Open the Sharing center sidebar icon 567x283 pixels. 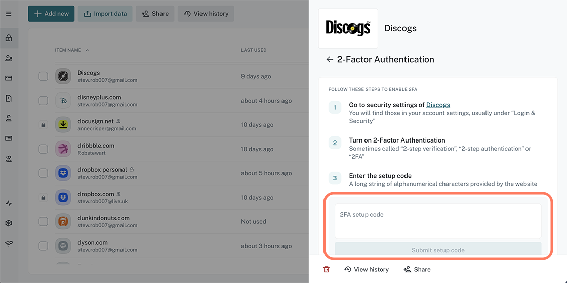(x=9, y=58)
